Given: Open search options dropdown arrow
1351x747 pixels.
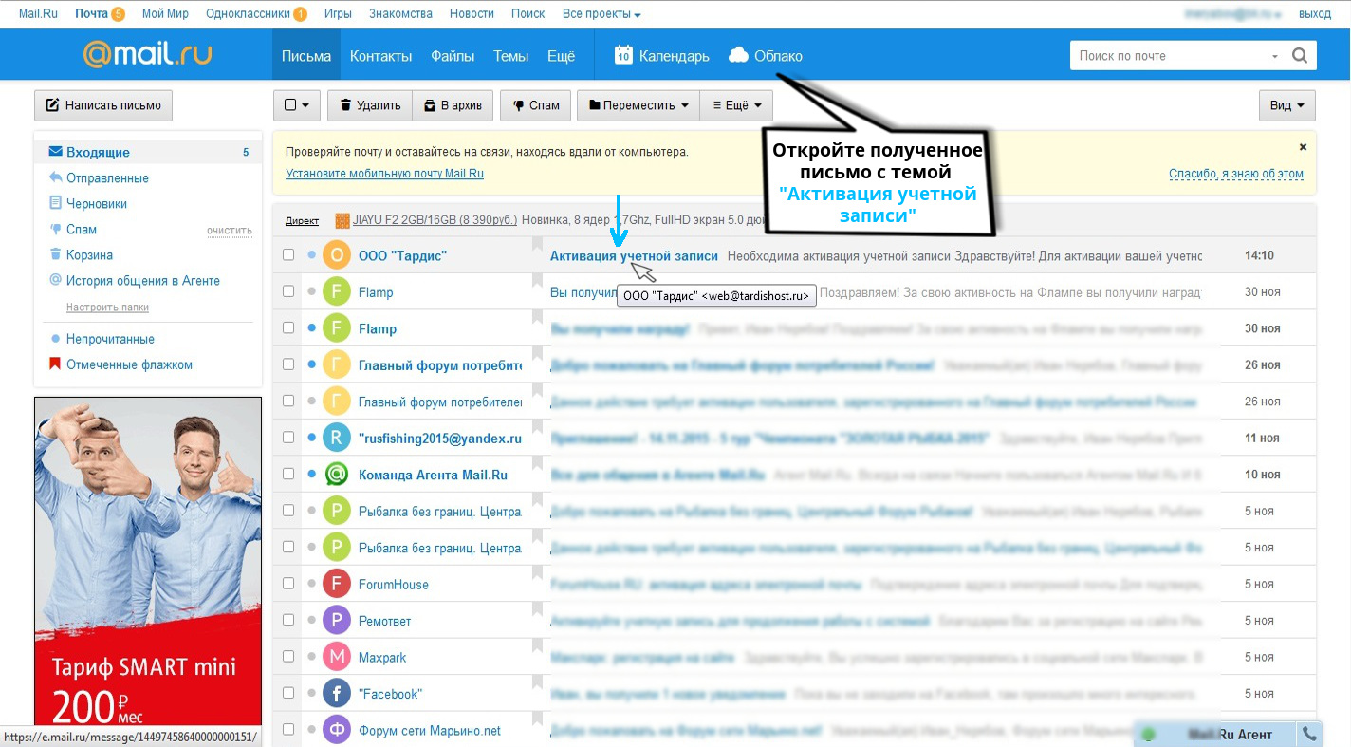Looking at the screenshot, I should [1275, 57].
